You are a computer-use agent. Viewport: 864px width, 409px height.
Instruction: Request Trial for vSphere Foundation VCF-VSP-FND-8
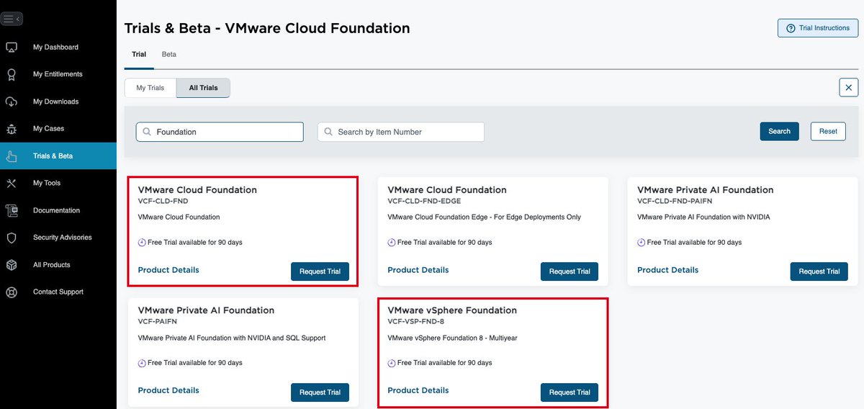[x=570, y=392]
